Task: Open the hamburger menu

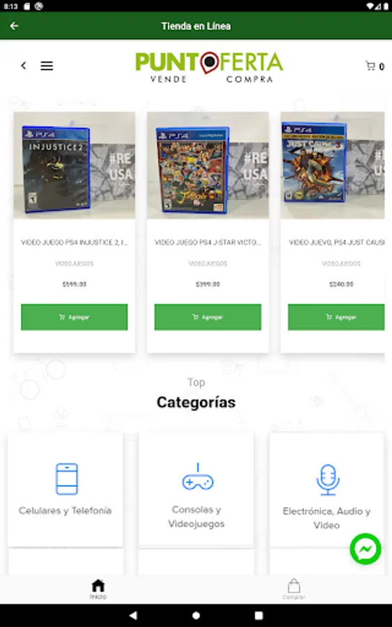Action: pyautogui.click(x=47, y=65)
